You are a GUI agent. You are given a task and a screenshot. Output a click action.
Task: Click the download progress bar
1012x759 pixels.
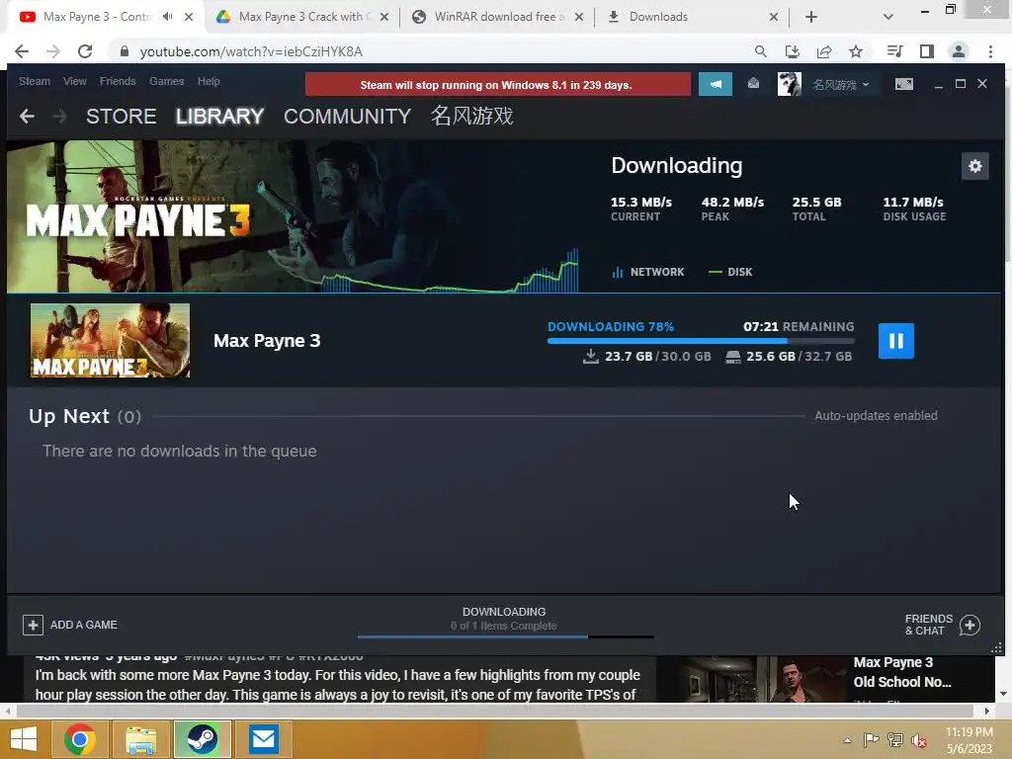701,341
